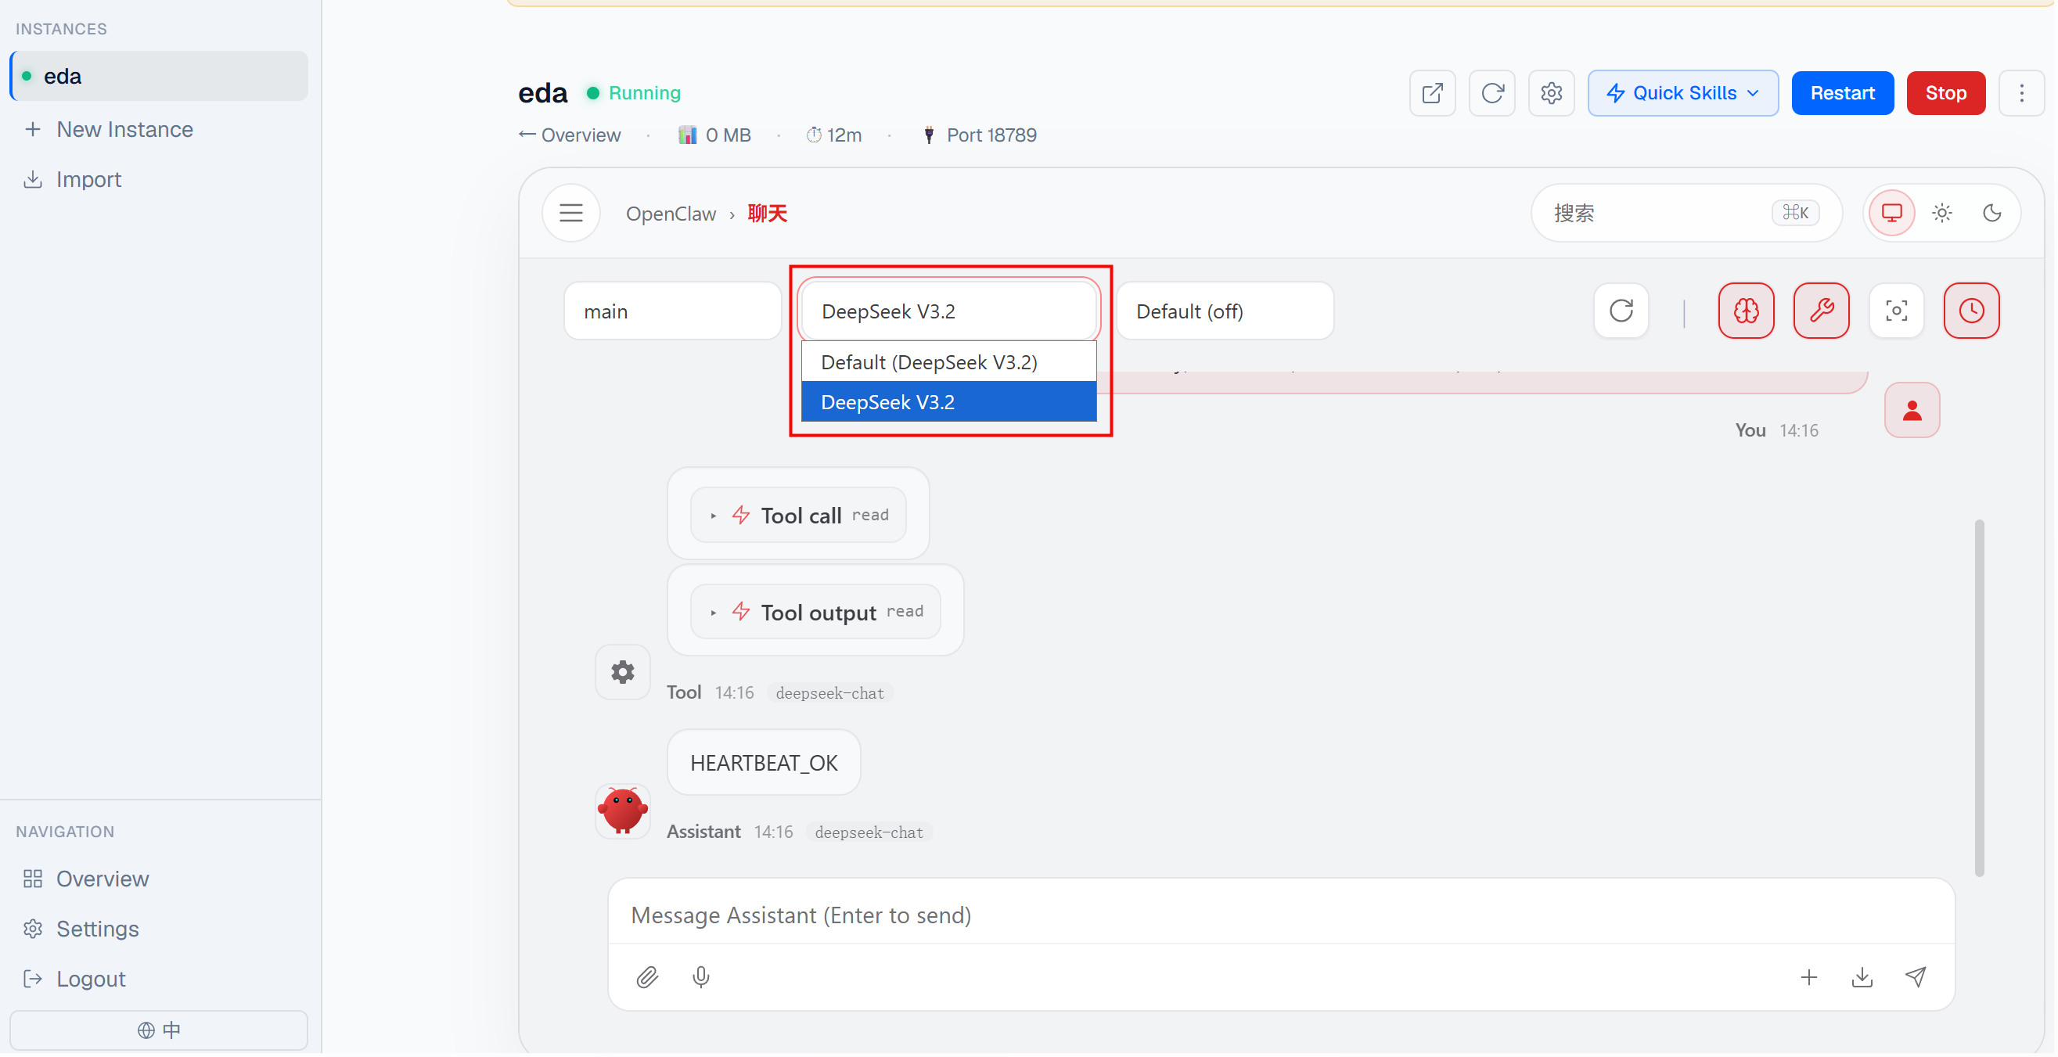Select the eda instance
This screenshot has width=2058, height=1057.
tap(159, 77)
